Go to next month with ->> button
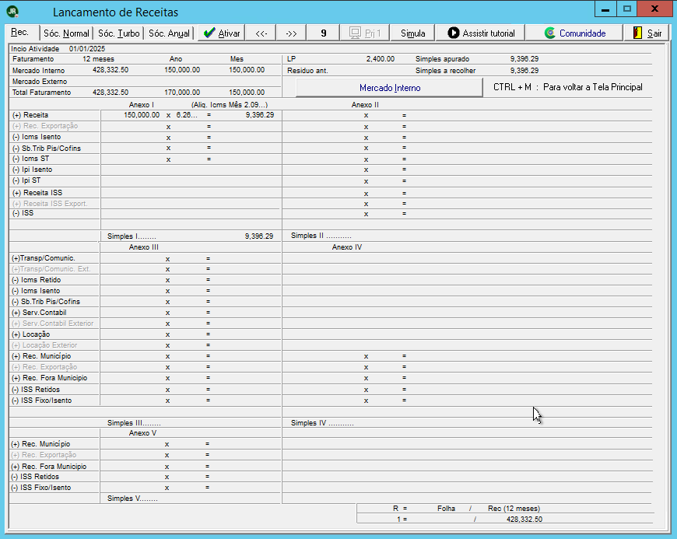677x539 pixels. tap(292, 33)
